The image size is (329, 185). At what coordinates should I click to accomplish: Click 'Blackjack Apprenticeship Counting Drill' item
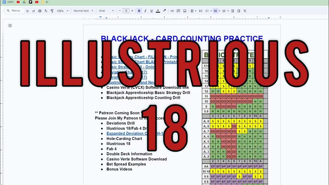point(143,98)
